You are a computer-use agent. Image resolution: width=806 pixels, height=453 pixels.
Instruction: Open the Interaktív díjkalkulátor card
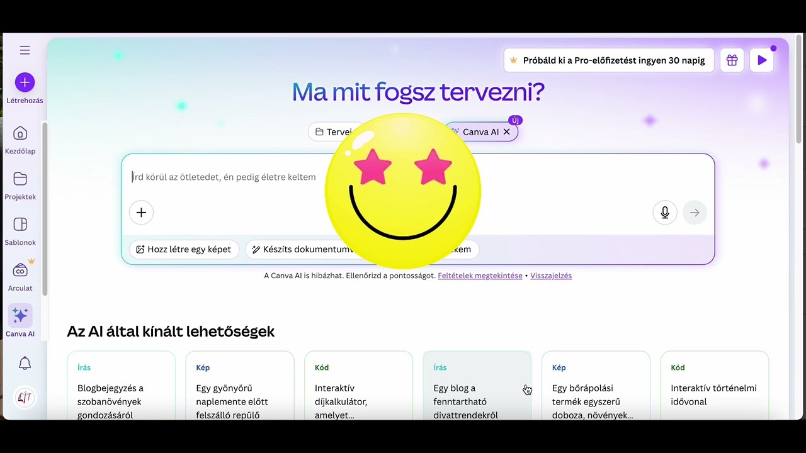tap(358, 386)
